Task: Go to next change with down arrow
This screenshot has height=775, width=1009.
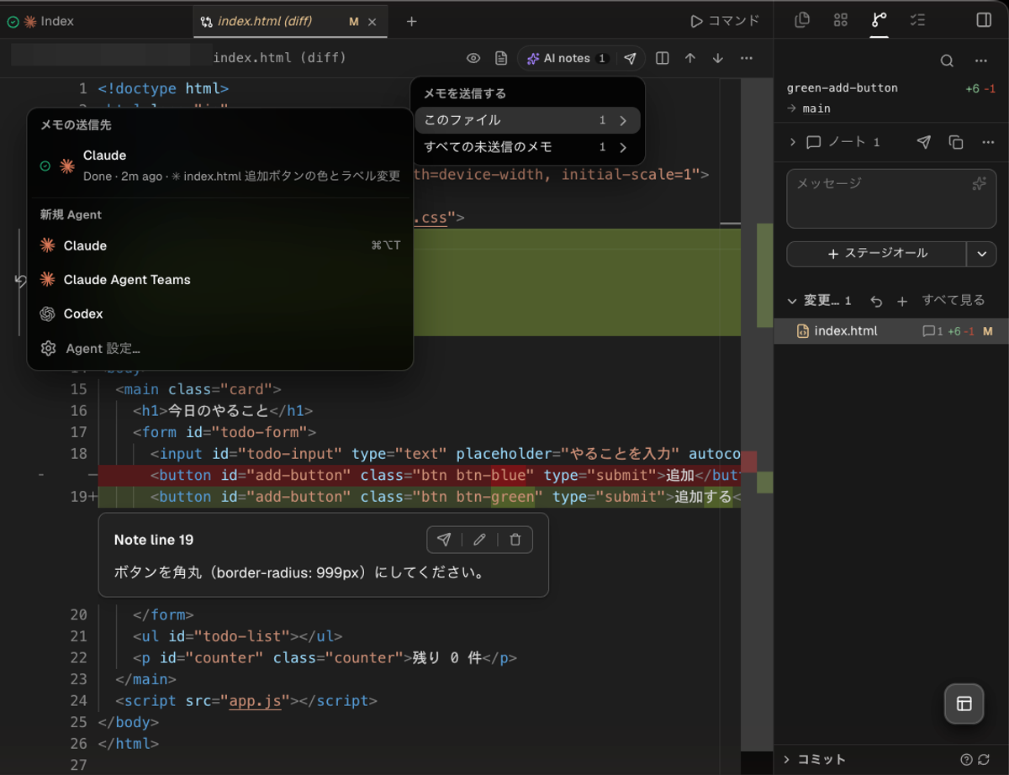Action: point(718,58)
